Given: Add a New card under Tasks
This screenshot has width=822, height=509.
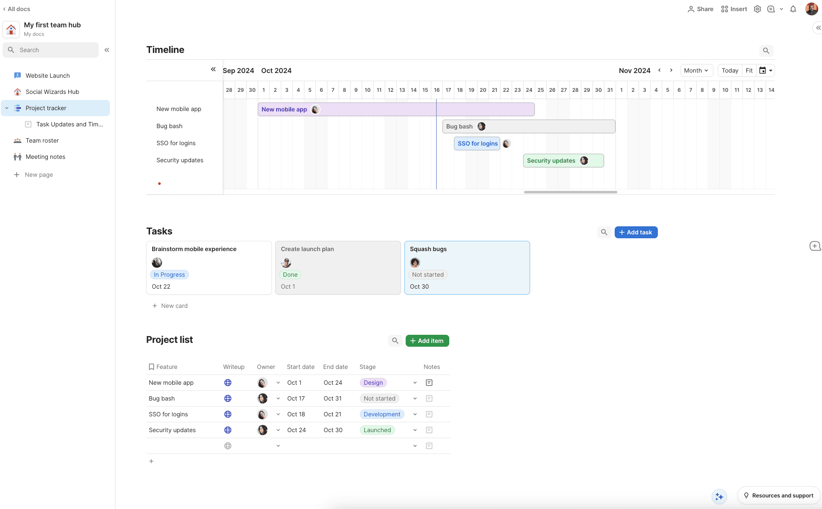Looking at the screenshot, I should pos(170,306).
